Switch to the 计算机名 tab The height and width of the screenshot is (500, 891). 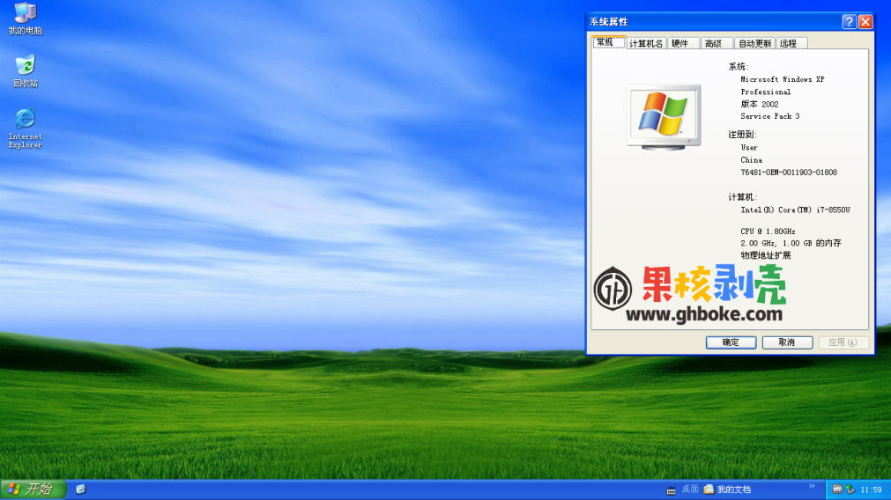(646, 44)
